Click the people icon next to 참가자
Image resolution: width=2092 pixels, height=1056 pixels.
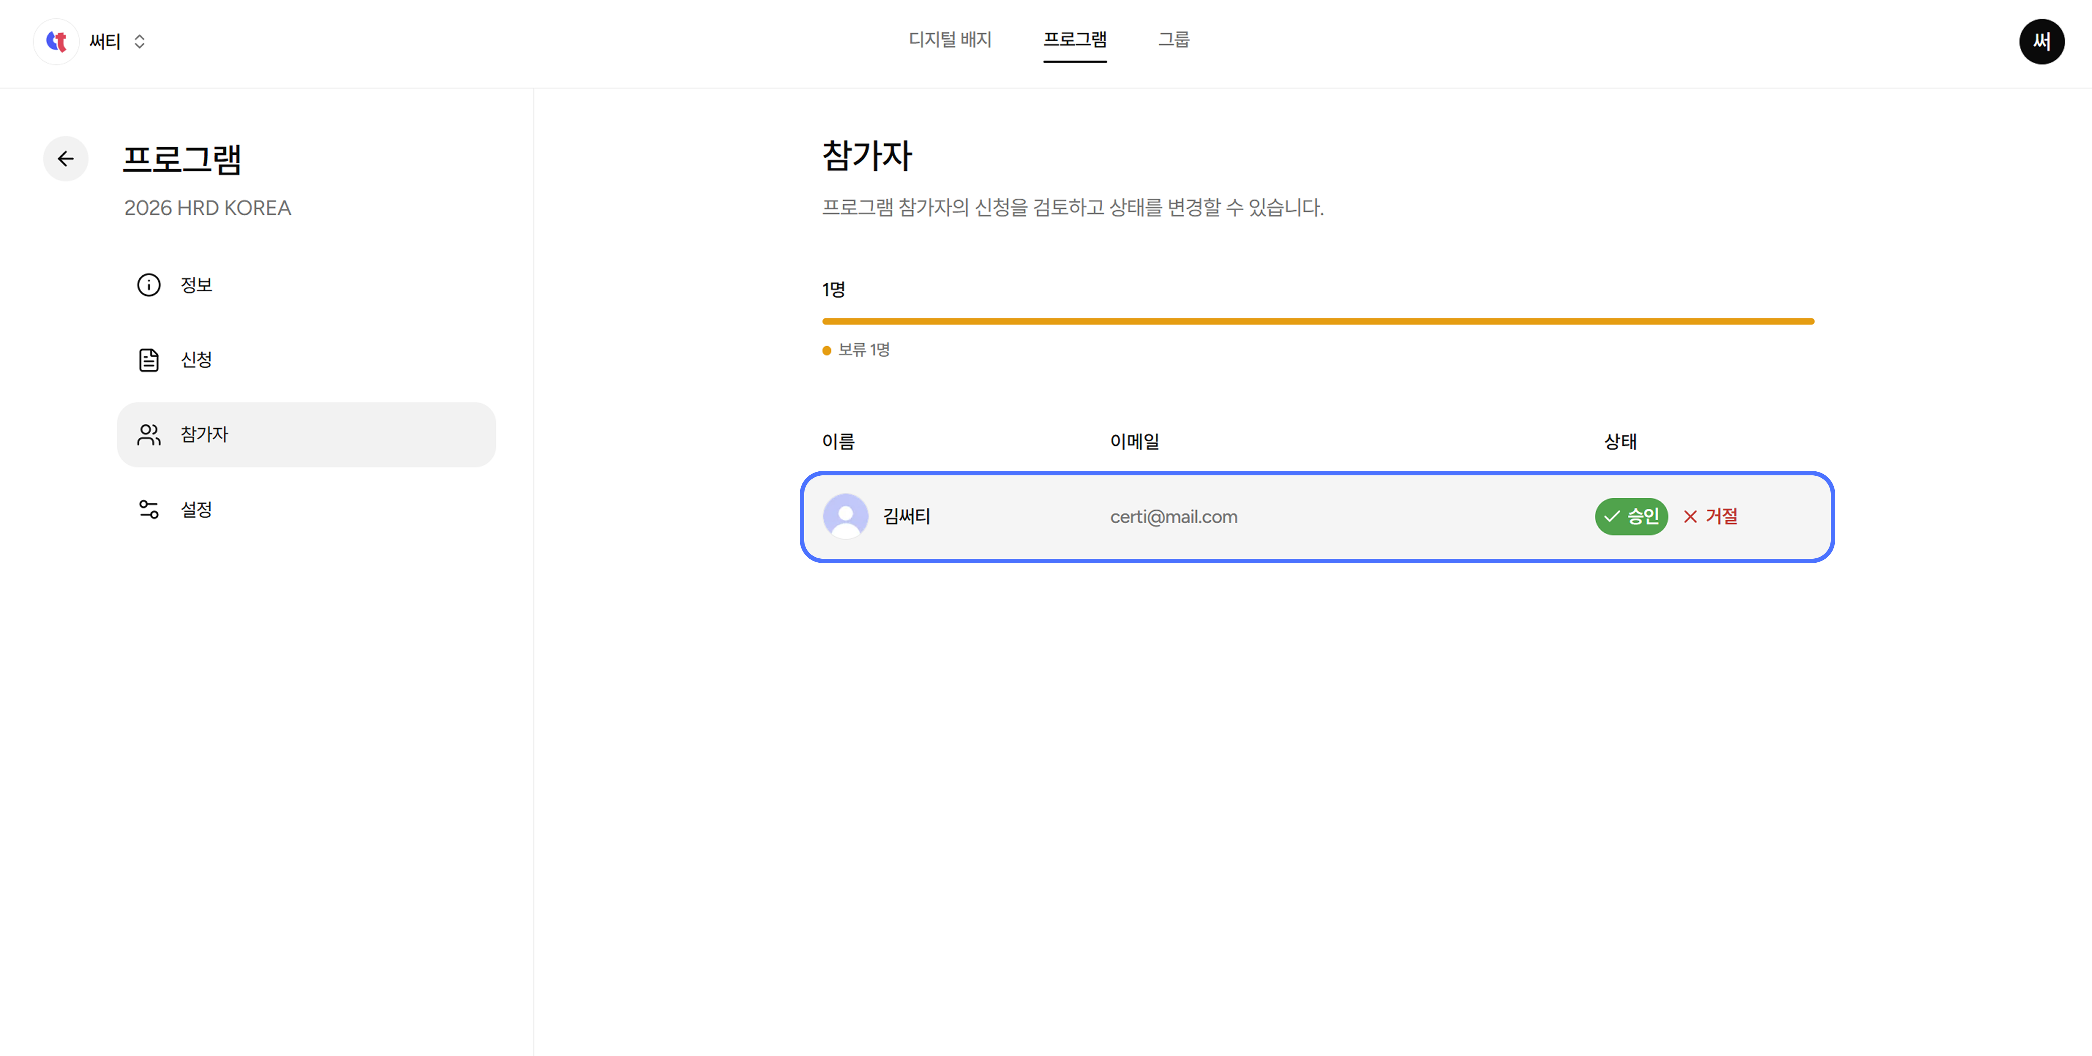149,435
